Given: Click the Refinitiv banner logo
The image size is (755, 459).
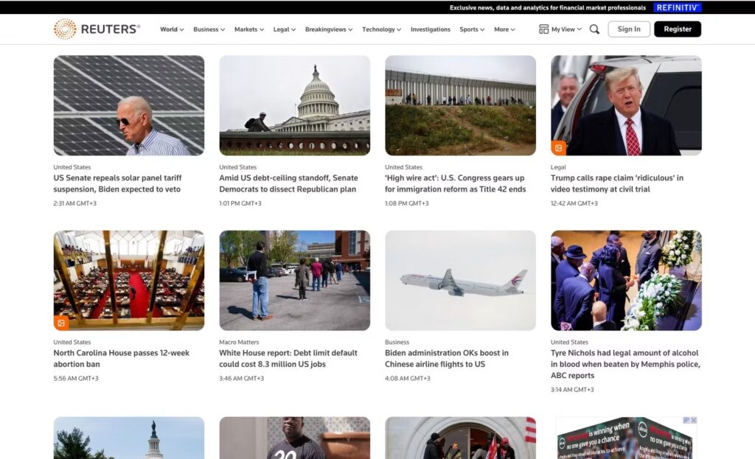Looking at the screenshot, I should pos(677,7).
